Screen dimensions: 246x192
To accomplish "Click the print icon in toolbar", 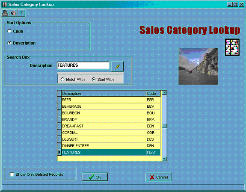I will click(5, 13).
